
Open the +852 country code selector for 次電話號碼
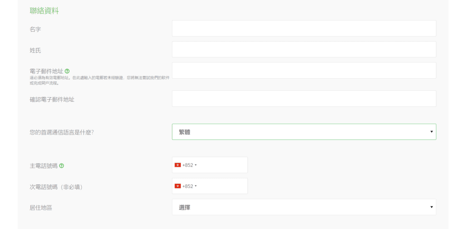click(x=185, y=186)
